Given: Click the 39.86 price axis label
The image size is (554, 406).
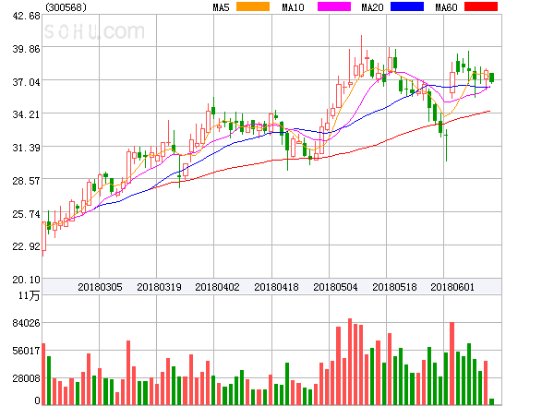Looking at the screenshot, I should tap(26, 49).
